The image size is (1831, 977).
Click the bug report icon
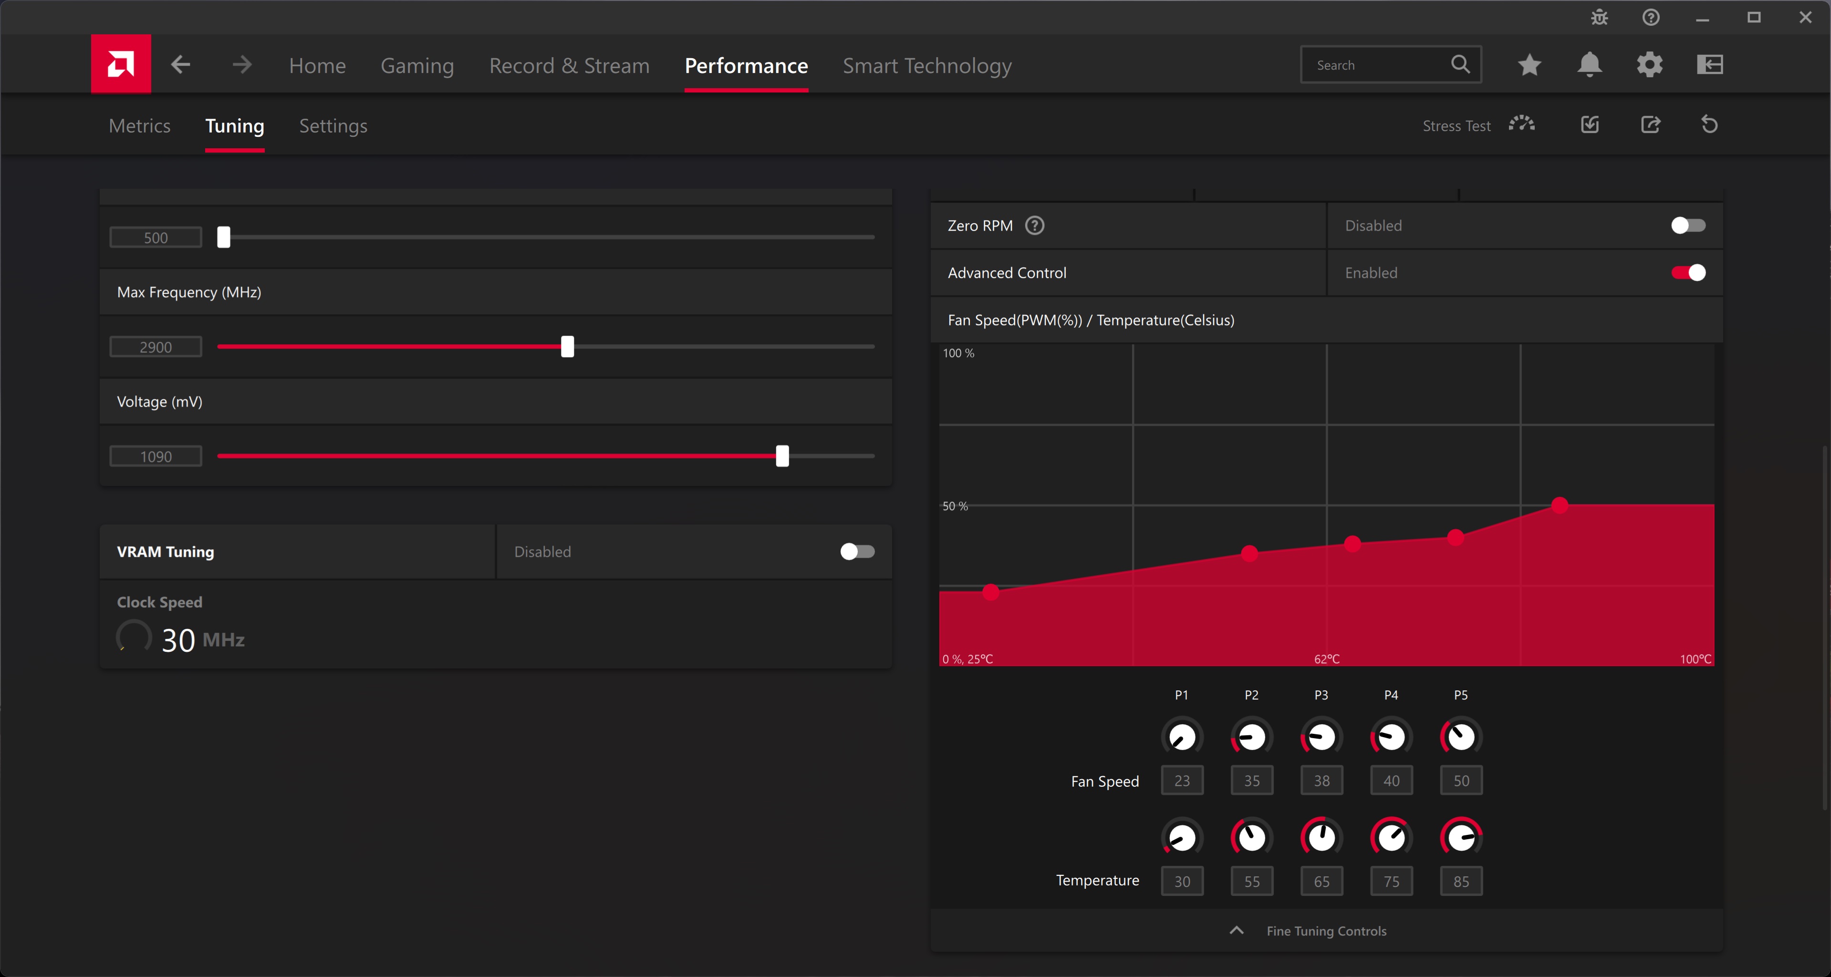pyautogui.click(x=1599, y=18)
